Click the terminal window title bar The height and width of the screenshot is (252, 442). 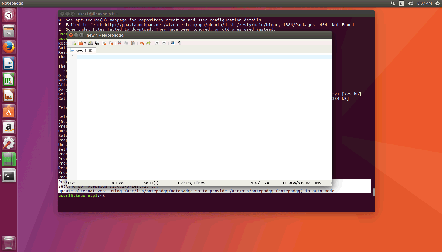tap(216, 14)
